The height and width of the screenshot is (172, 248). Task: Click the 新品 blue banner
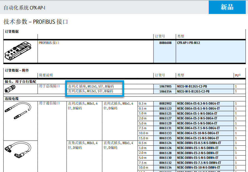pyautogui.click(x=227, y=7)
